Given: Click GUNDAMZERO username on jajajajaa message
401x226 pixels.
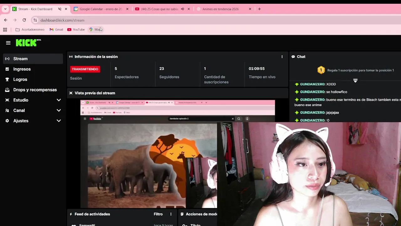Looking at the screenshot, I should pos(312,112).
